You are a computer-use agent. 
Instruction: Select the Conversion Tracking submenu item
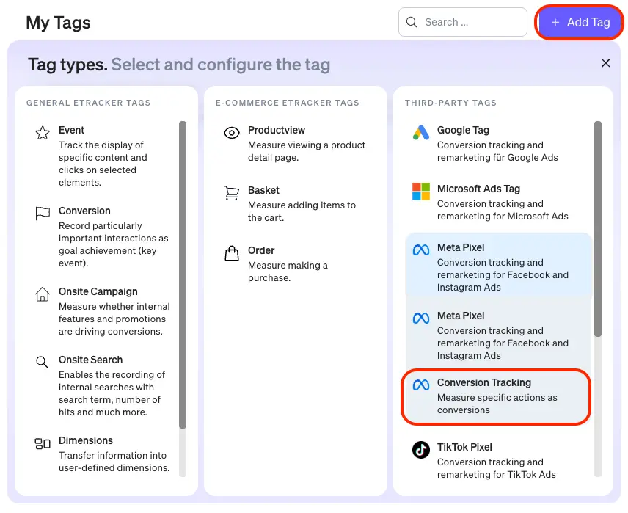(496, 396)
